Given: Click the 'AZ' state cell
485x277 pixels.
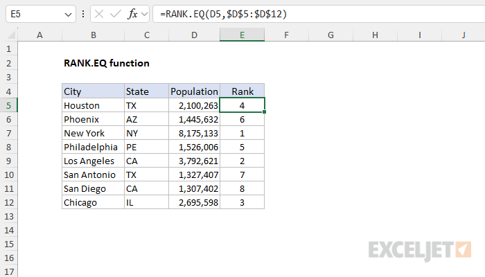Looking at the screenshot, I should [x=147, y=119].
